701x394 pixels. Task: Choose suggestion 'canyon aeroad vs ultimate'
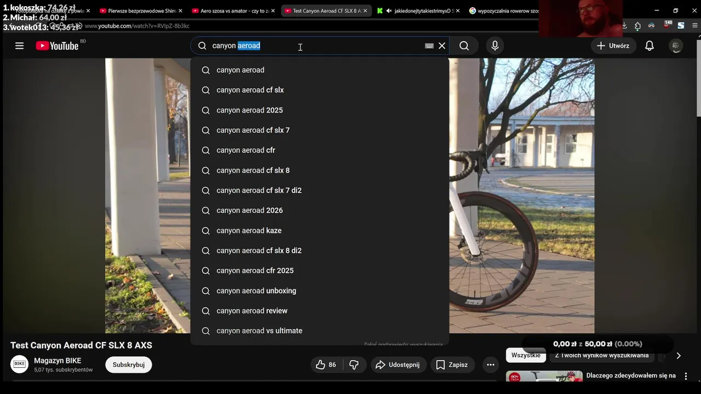[320, 331]
